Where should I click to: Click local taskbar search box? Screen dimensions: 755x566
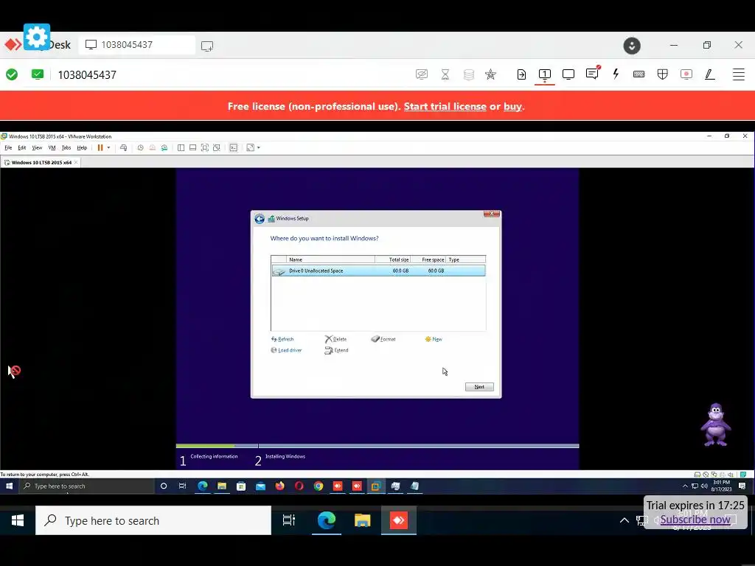click(x=153, y=520)
